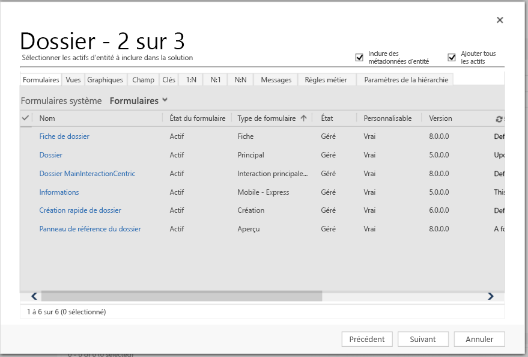Screen dimensions: 528x357
Task: Click the Précédent button
Action: pos(366,339)
